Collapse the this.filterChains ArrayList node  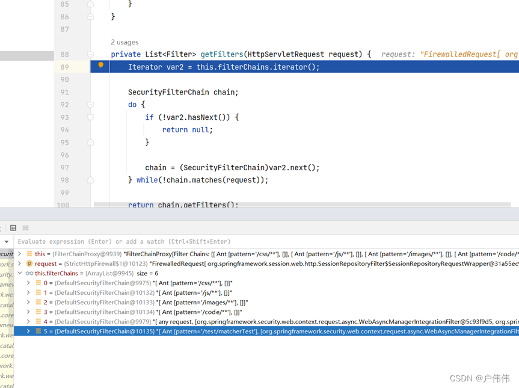(x=19, y=273)
